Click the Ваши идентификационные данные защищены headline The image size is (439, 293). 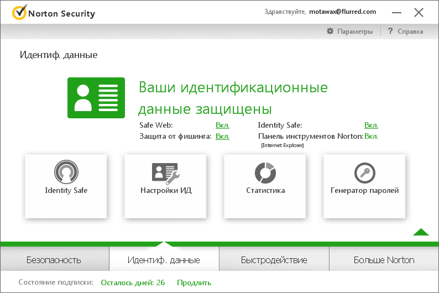(x=233, y=98)
